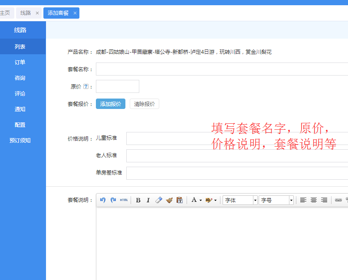Image resolution: width=348 pixels, height=280 pixels.
Task: Click the text highlight color icon
Action: coord(208,200)
